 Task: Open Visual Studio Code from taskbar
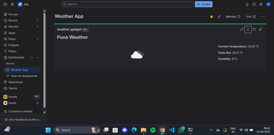click(x=172, y=130)
